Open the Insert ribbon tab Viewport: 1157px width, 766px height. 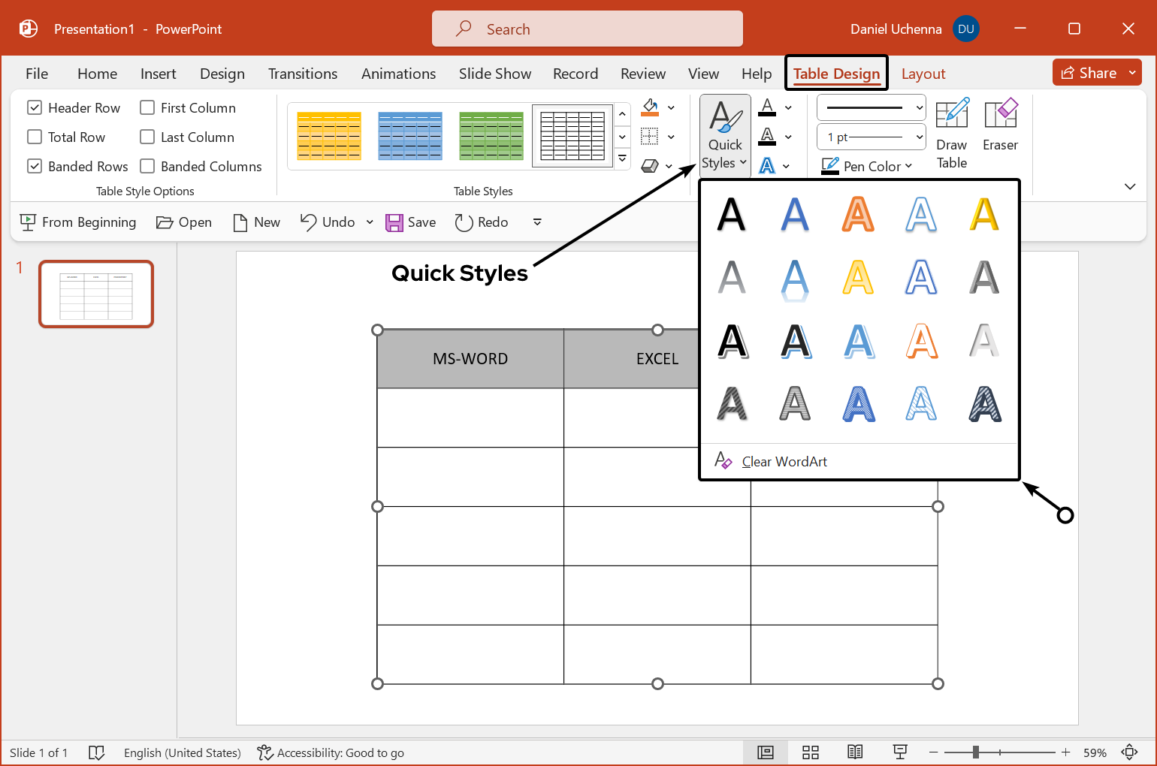click(158, 74)
